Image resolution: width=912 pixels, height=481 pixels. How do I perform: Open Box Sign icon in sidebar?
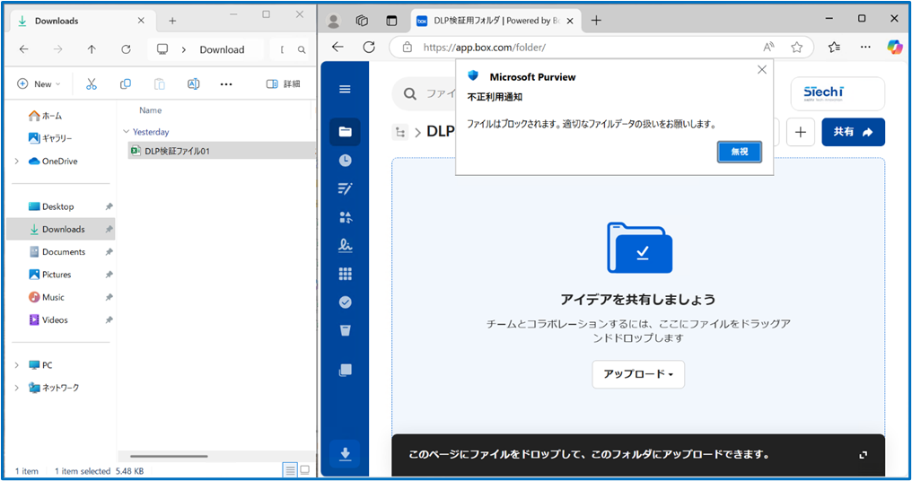click(x=345, y=245)
